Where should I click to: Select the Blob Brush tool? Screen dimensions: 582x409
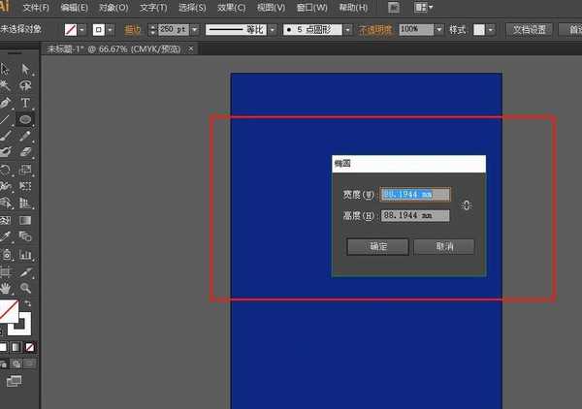pyautogui.click(x=5, y=152)
